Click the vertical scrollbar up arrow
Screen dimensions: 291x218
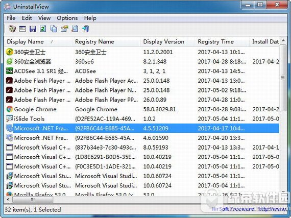(x=283, y=40)
